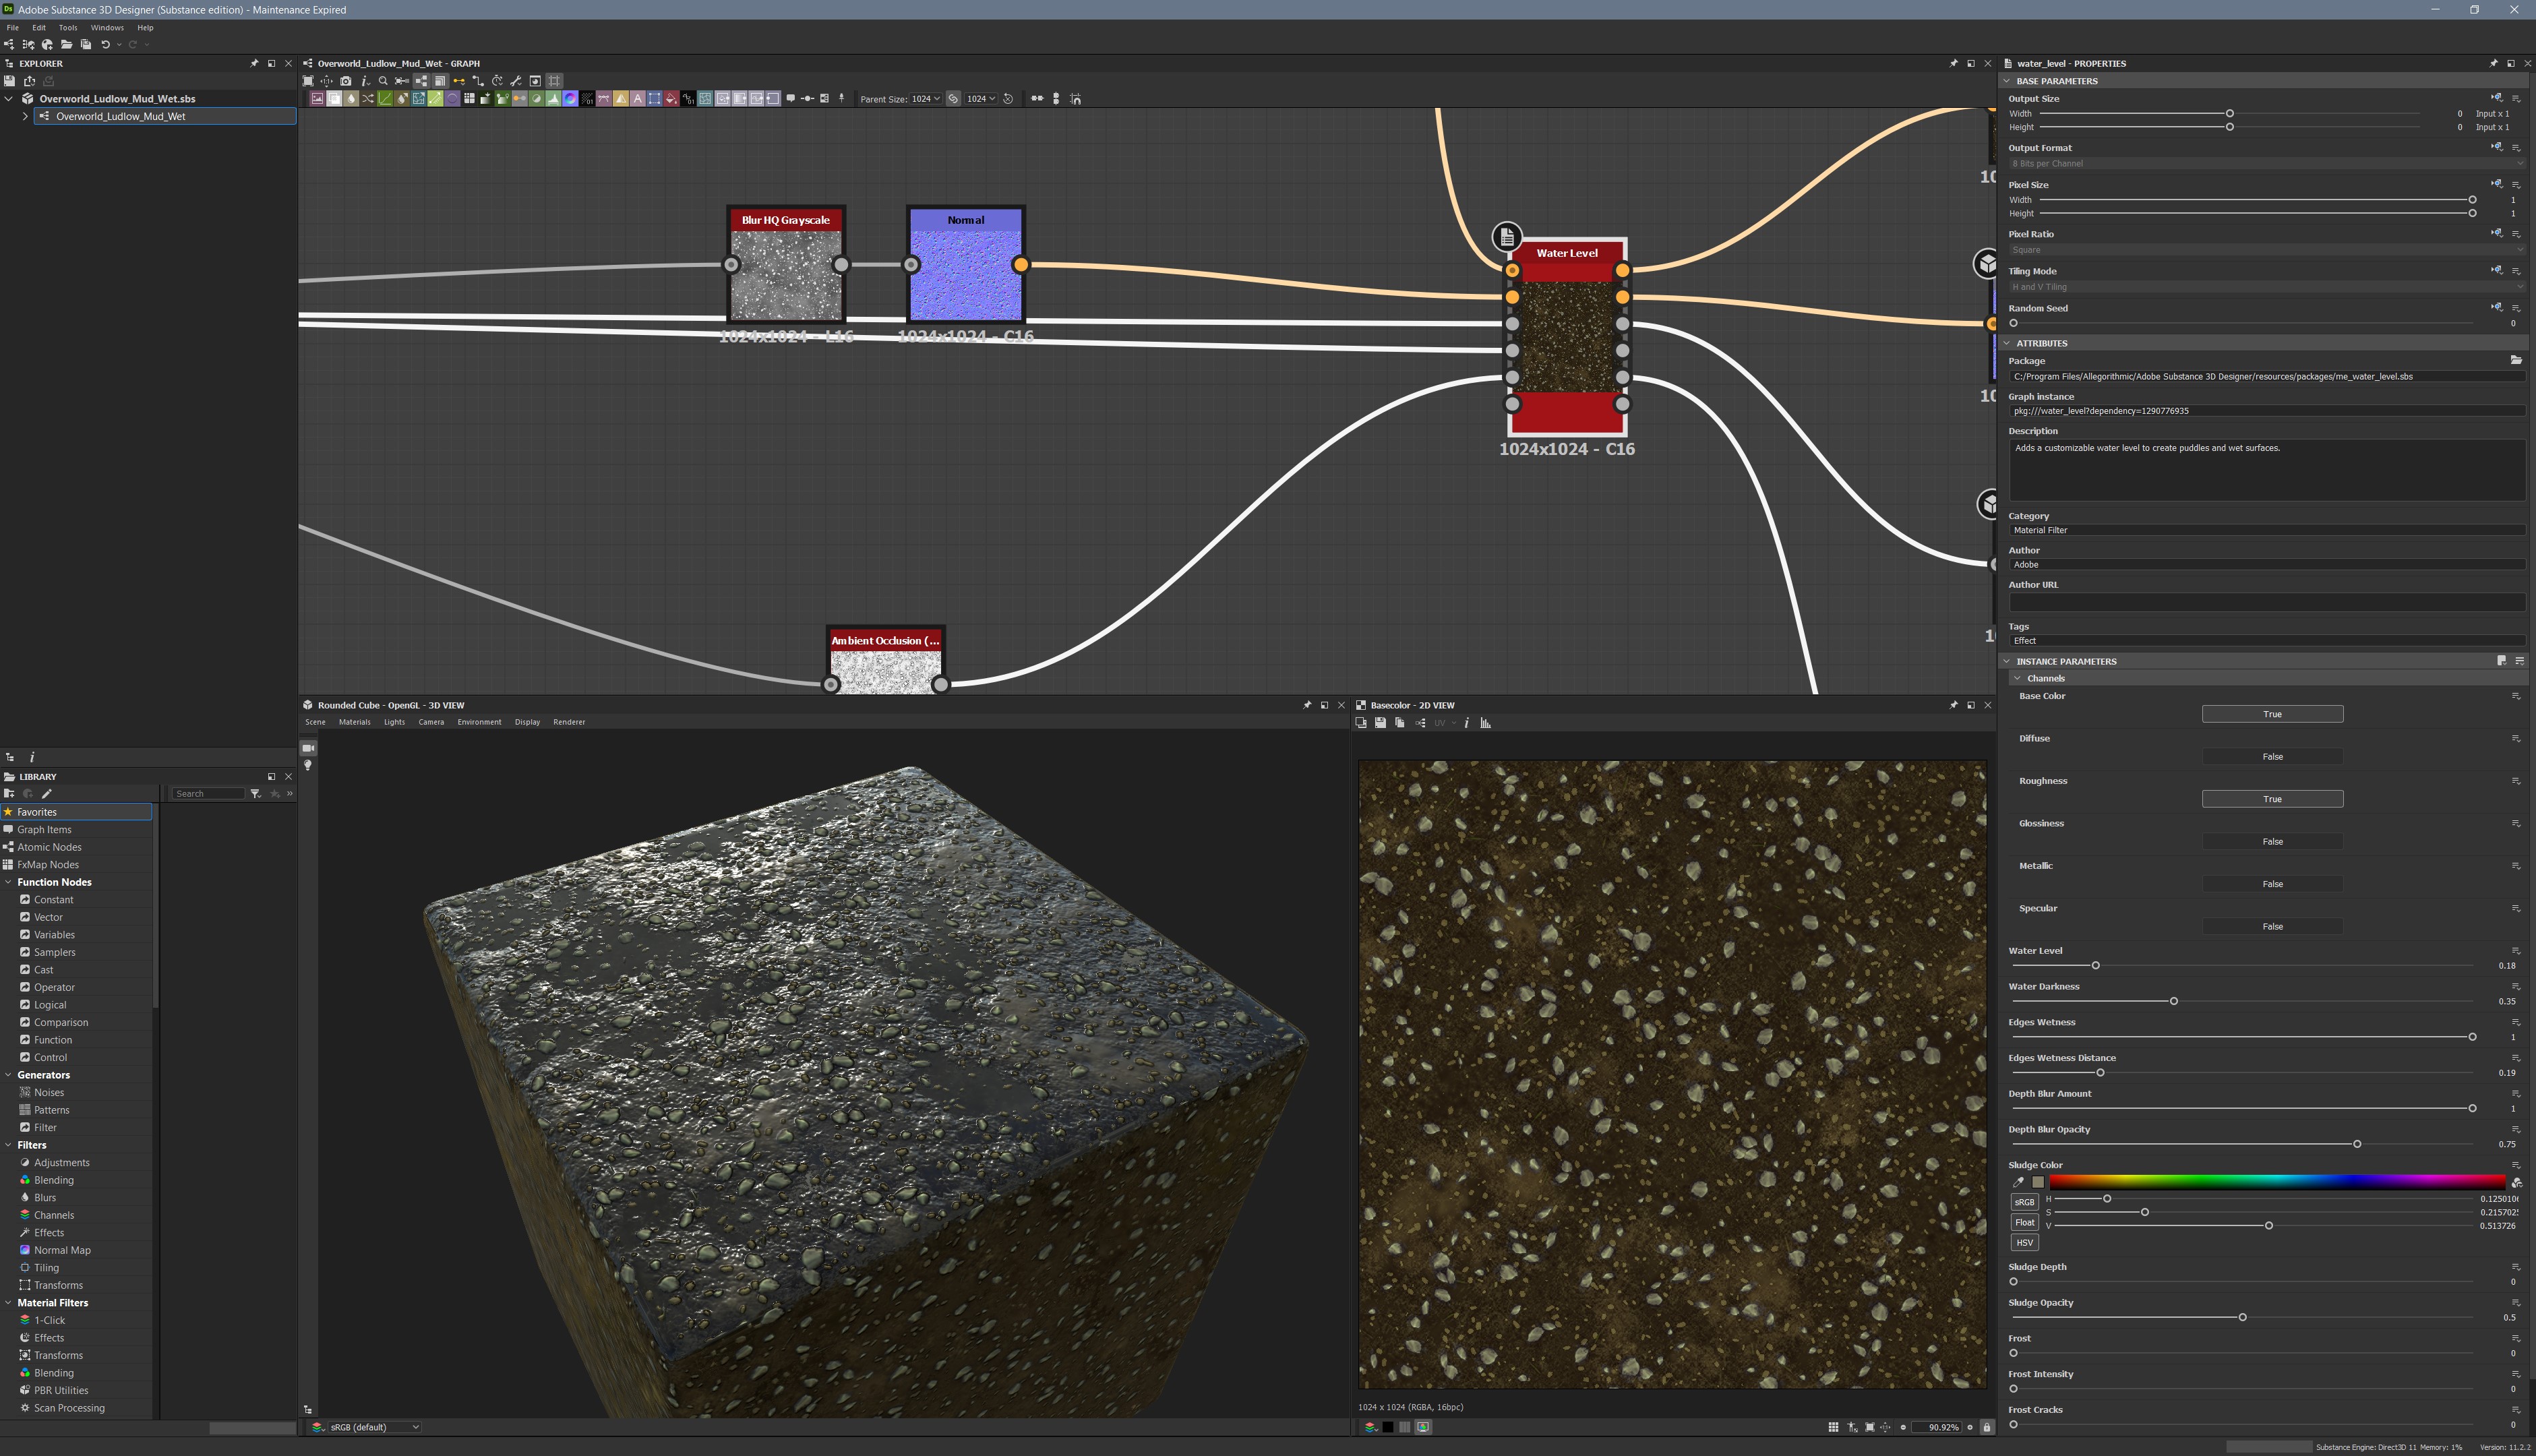Viewport: 2536px width, 1456px height.
Task: Toggle Base Color channel True button
Action: (x=2272, y=714)
